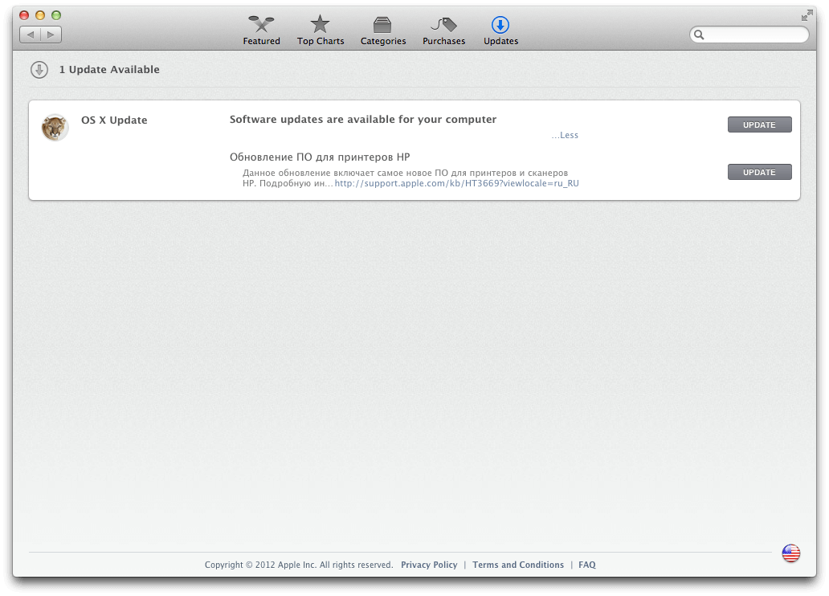Open the Categories tab
The width and height of the screenshot is (829, 596).
383,31
